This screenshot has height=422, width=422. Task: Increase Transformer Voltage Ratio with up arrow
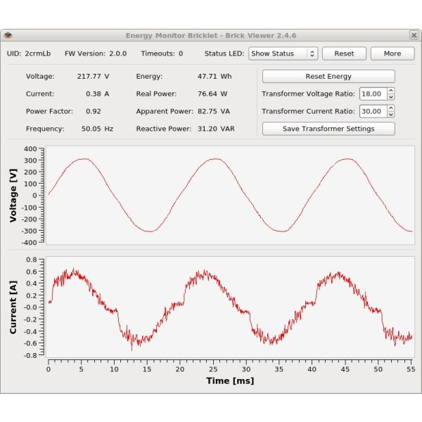pos(391,91)
